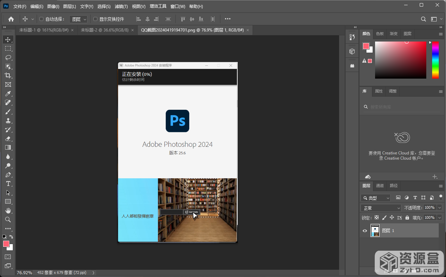Select the Hand tool
Screen dimensions: 446x277
coord(8,211)
